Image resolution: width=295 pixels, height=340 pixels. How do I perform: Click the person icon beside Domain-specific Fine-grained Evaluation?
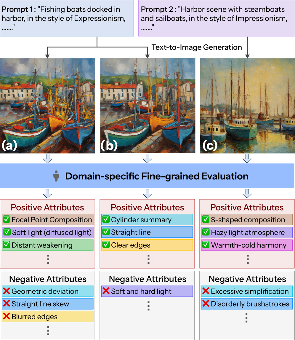56,176
